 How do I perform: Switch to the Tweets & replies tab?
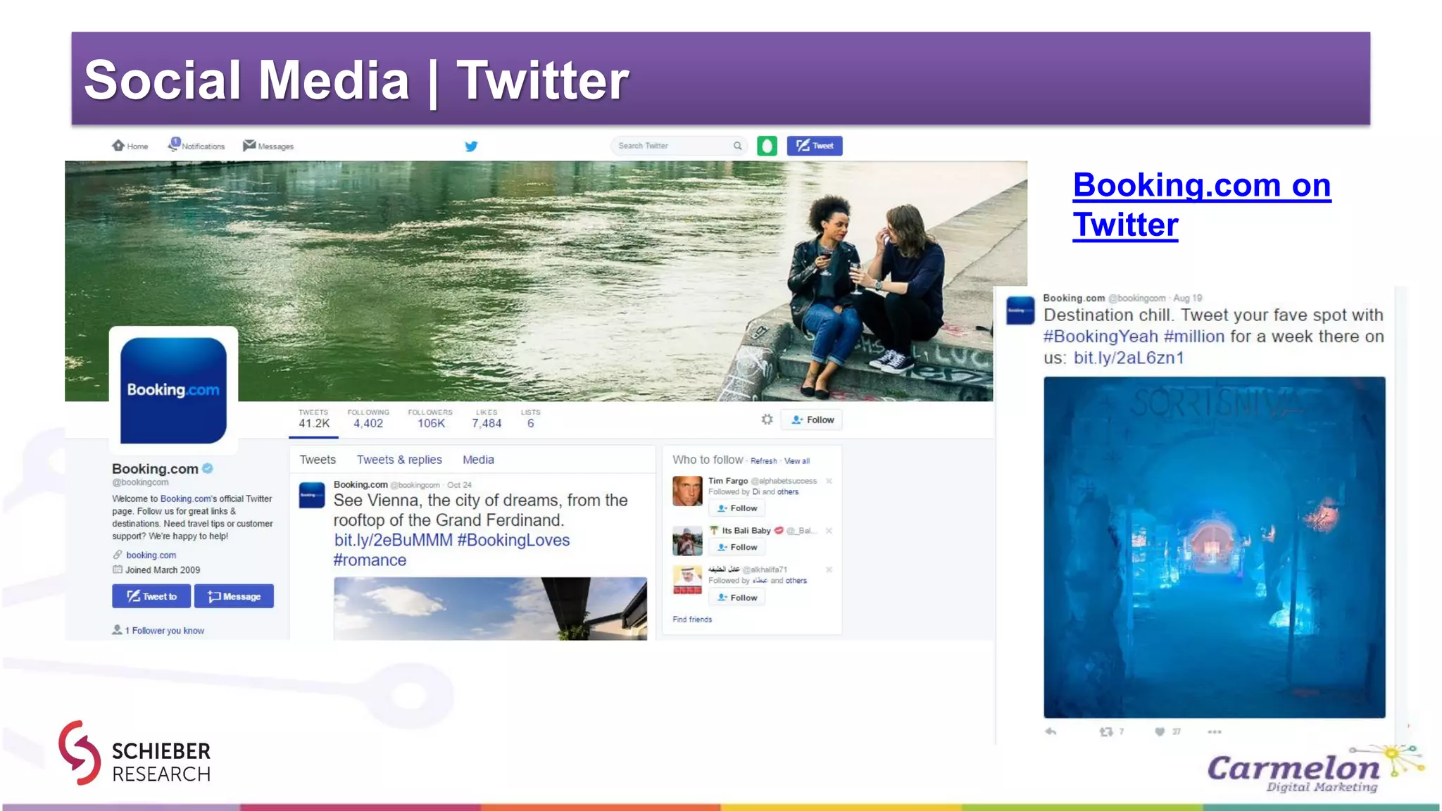click(x=399, y=460)
